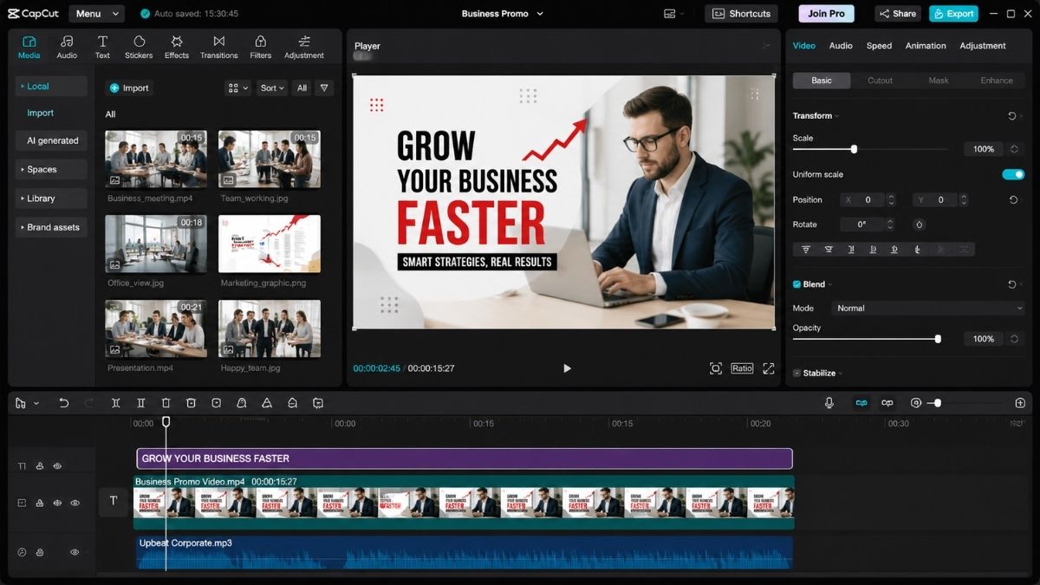This screenshot has width=1040, height=585.
Task: Open the blend Mode Normal dropdown
Action: [928, 309]
